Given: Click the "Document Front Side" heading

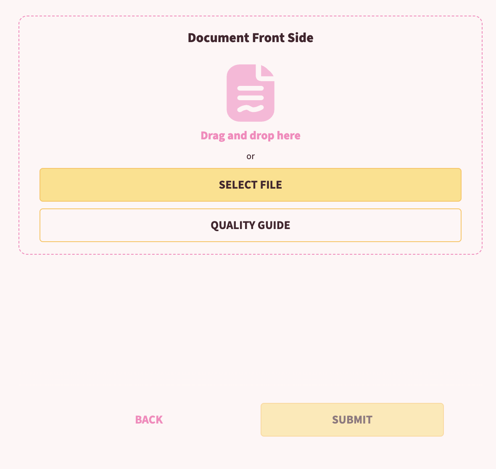Looking at the screenshot, I should [251, 38].
